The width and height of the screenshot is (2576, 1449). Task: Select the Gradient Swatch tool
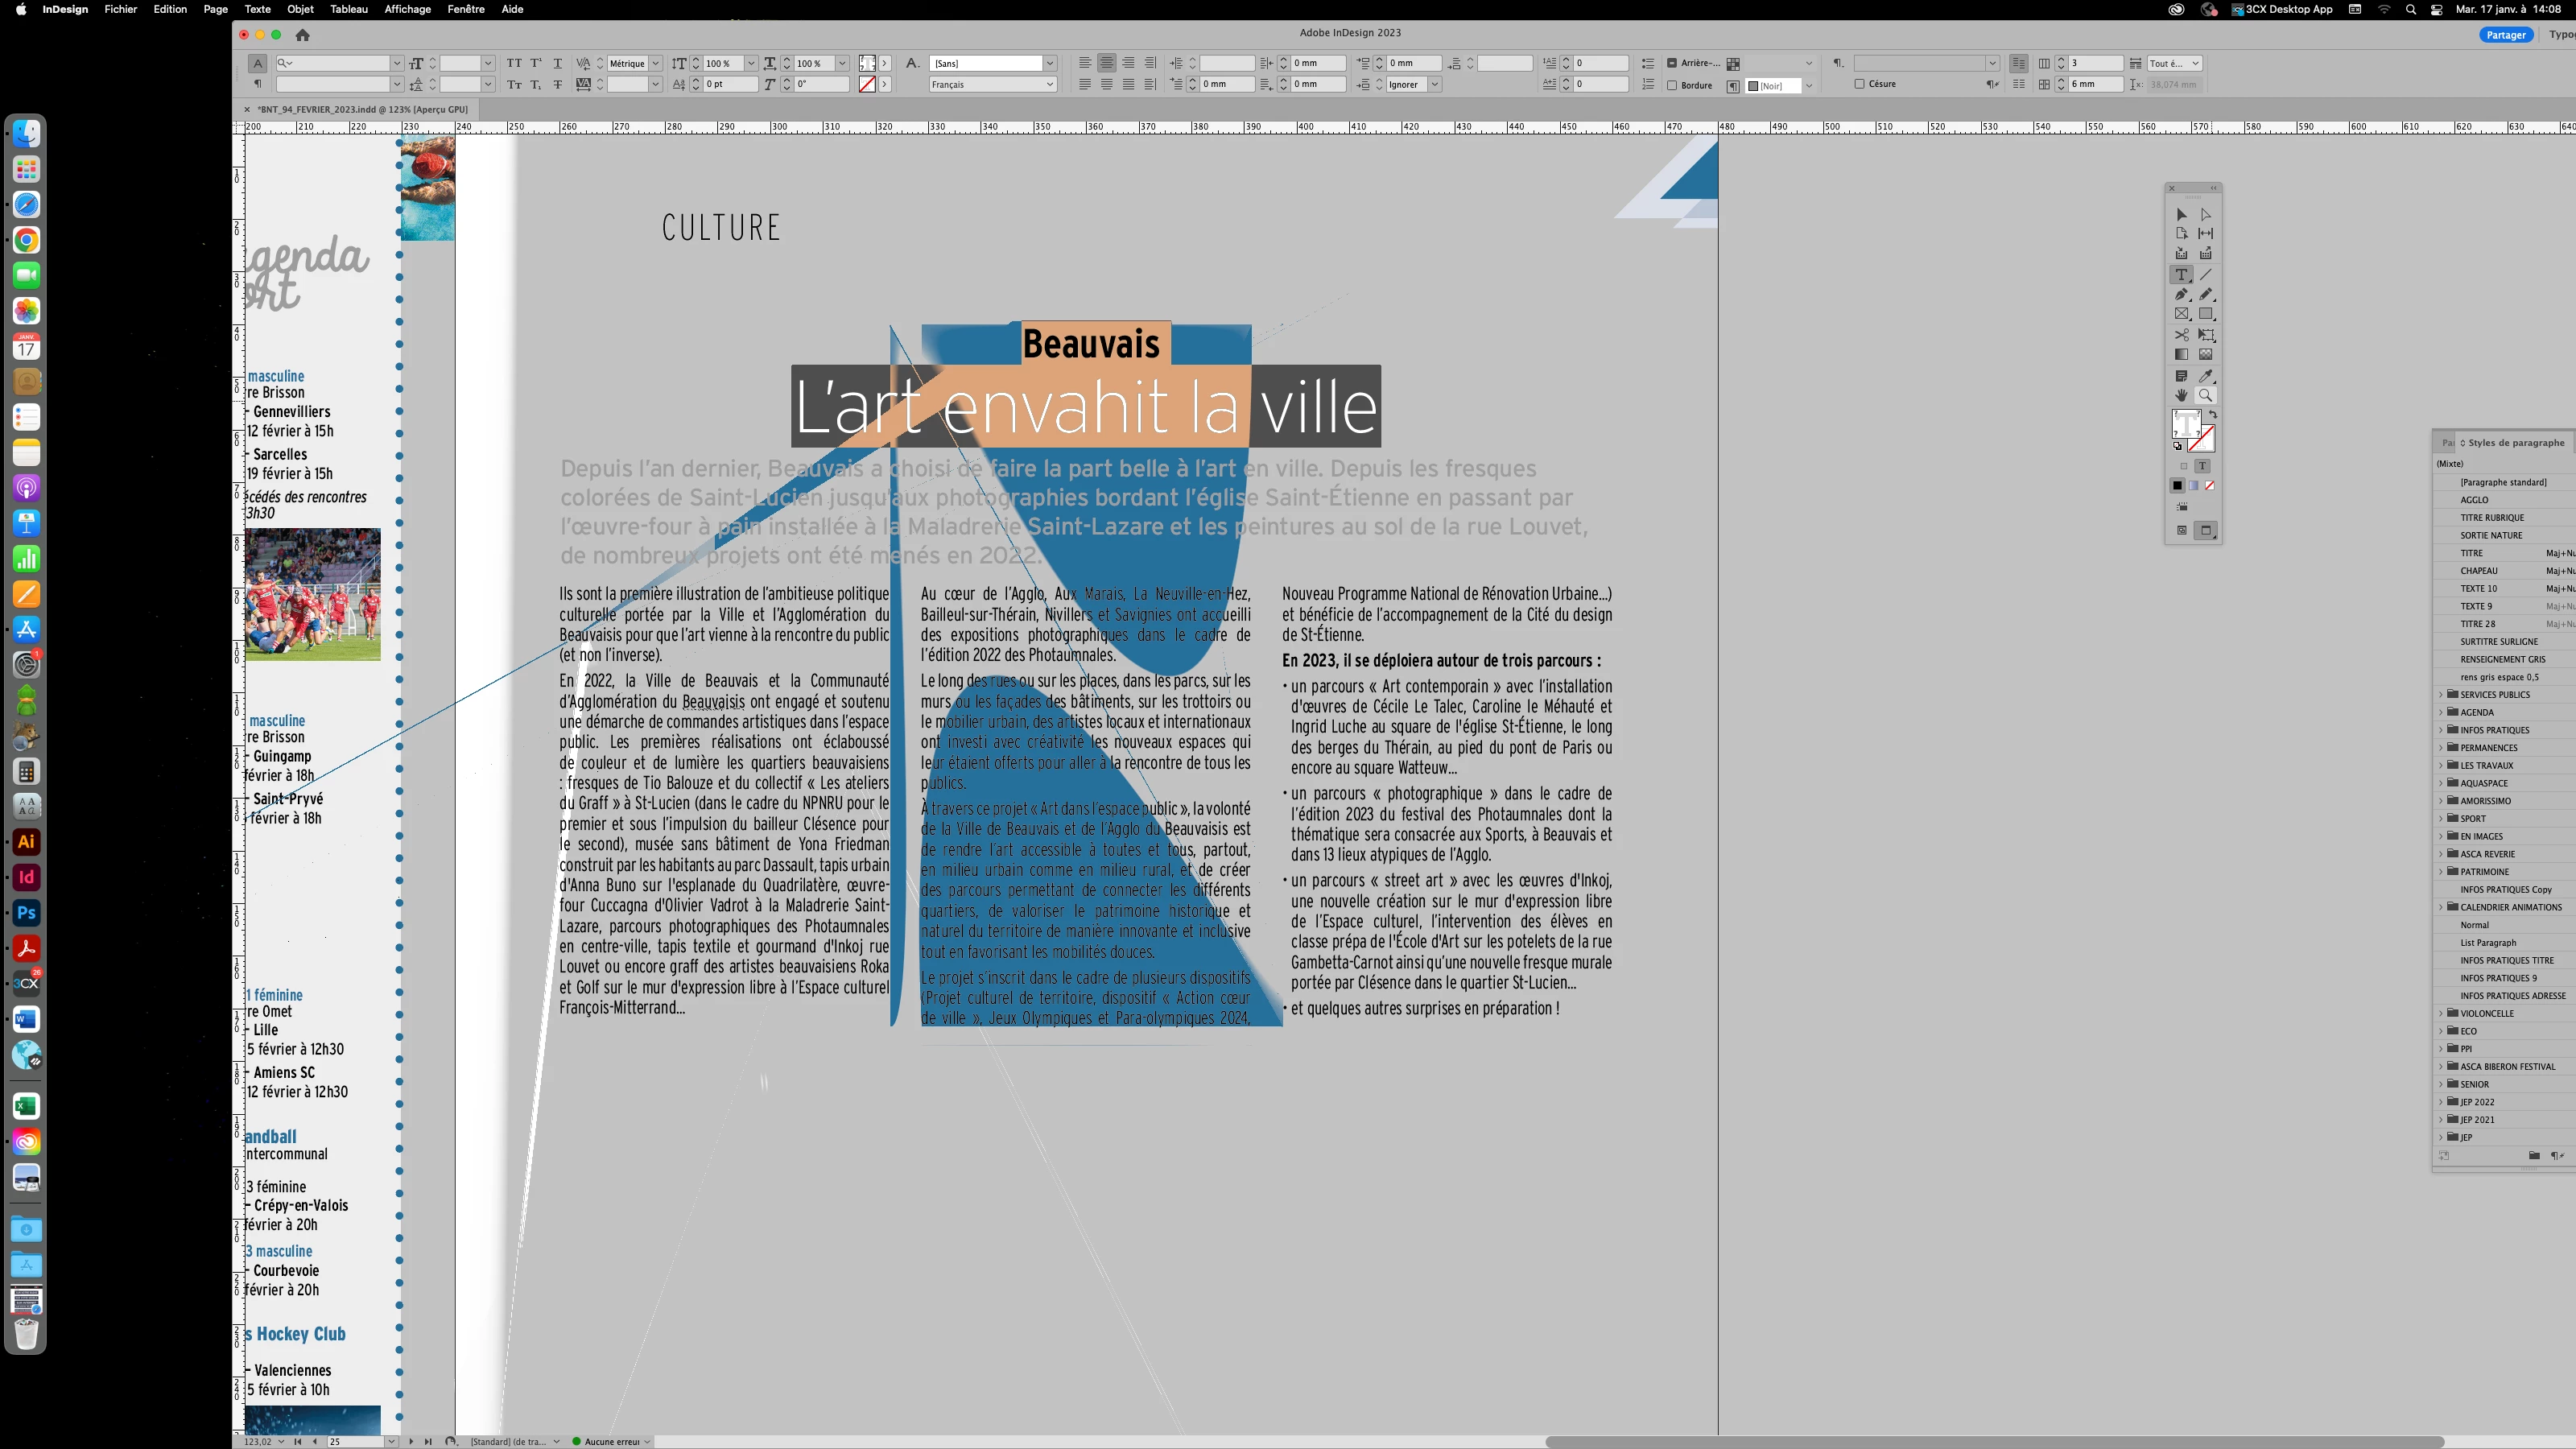(2181, 354)
